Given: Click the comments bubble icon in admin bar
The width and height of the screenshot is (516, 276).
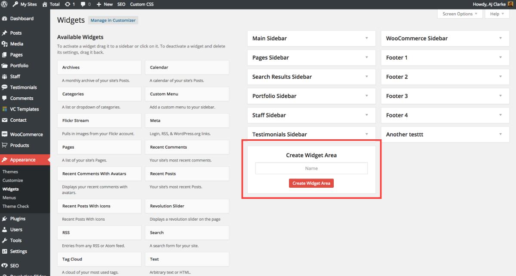Looking at the screenshot, I should 82,4.
